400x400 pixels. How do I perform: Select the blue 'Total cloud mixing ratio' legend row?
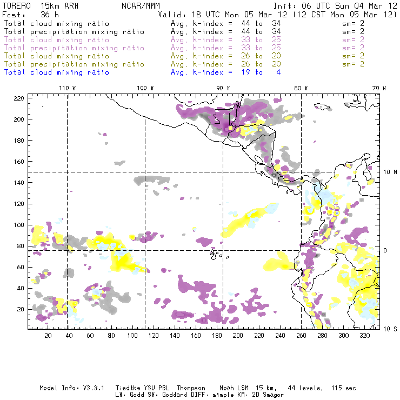(57, 72)
